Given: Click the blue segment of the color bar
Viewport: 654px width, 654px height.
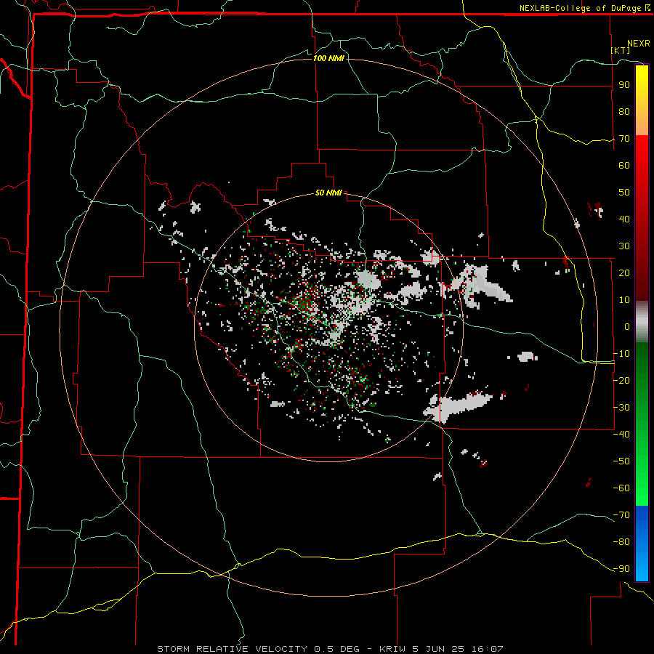Looking at the screenshot, I should 642,543.
